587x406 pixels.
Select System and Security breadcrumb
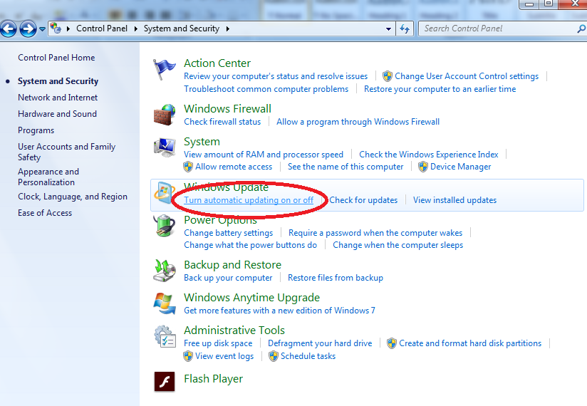coord(182,28)
